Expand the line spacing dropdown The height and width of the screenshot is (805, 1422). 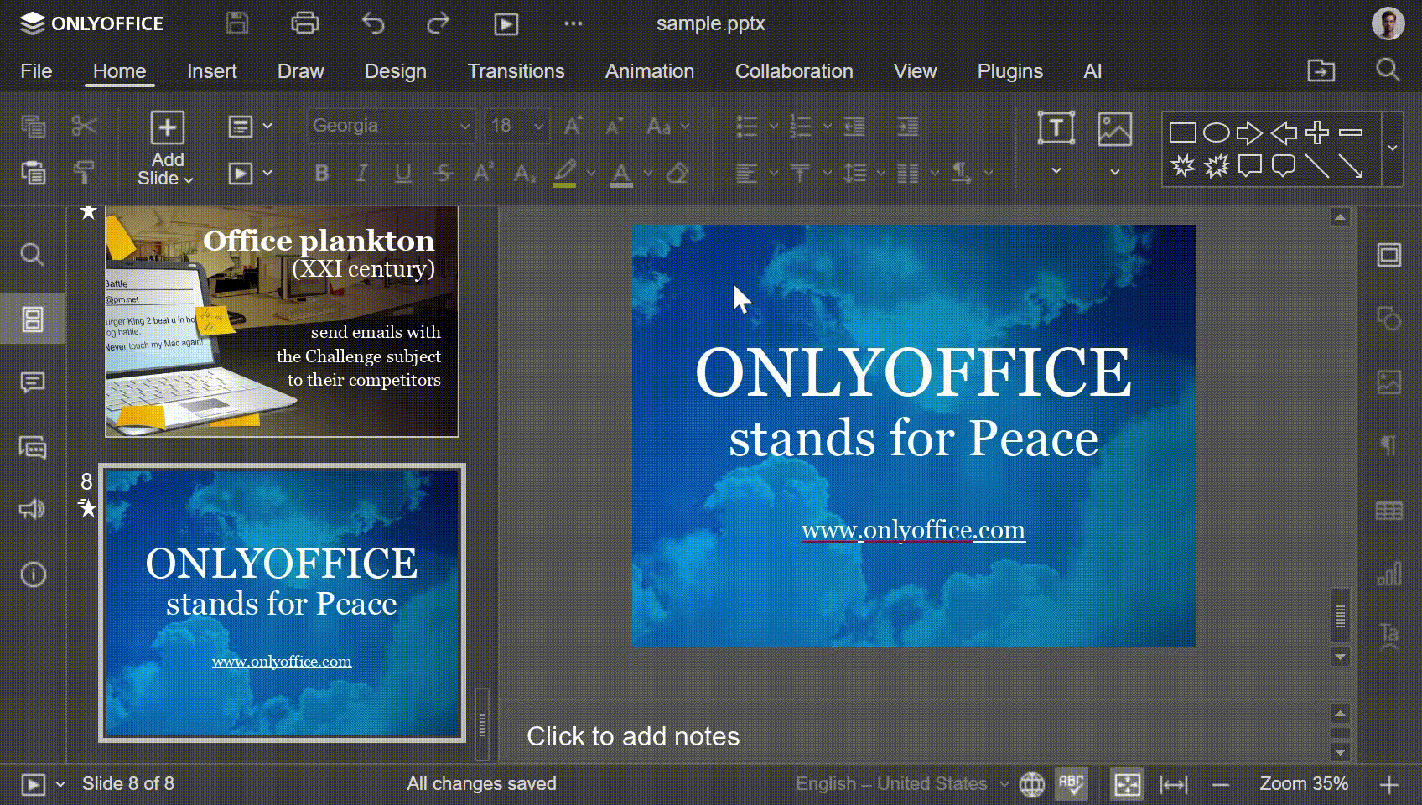click(880, 174)
